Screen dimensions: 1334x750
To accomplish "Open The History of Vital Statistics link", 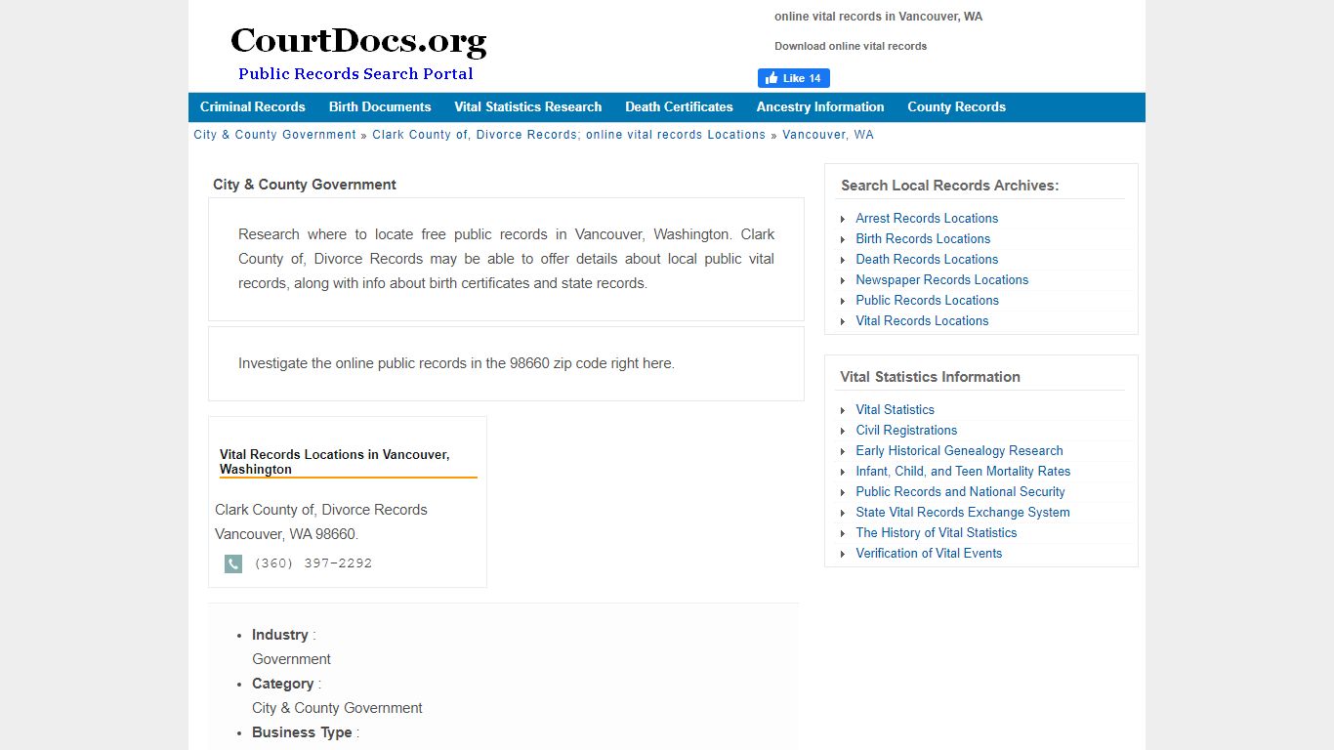I will click(x=937, y=533).
